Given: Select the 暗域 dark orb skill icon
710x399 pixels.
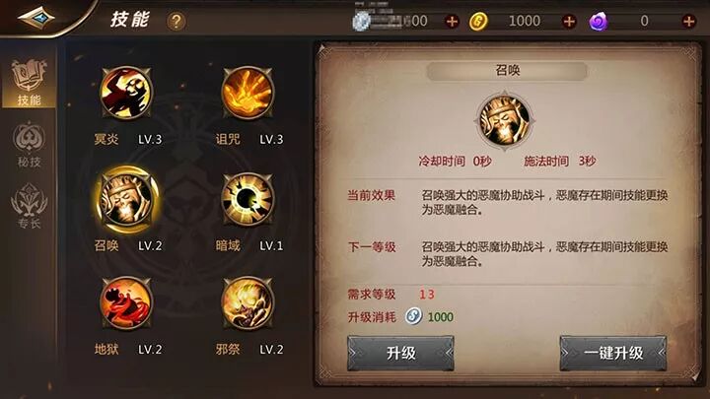Looking at the screenshot, I should (x=248, y=199).
